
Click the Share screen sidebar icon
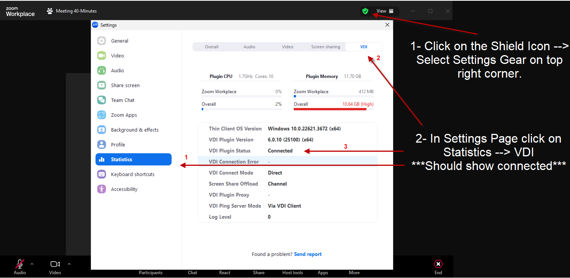pos(102,85)
